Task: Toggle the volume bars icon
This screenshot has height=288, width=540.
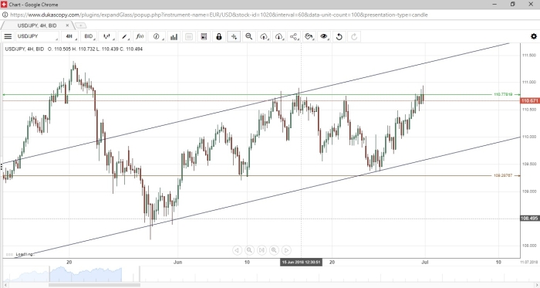Action: point(174,36)
